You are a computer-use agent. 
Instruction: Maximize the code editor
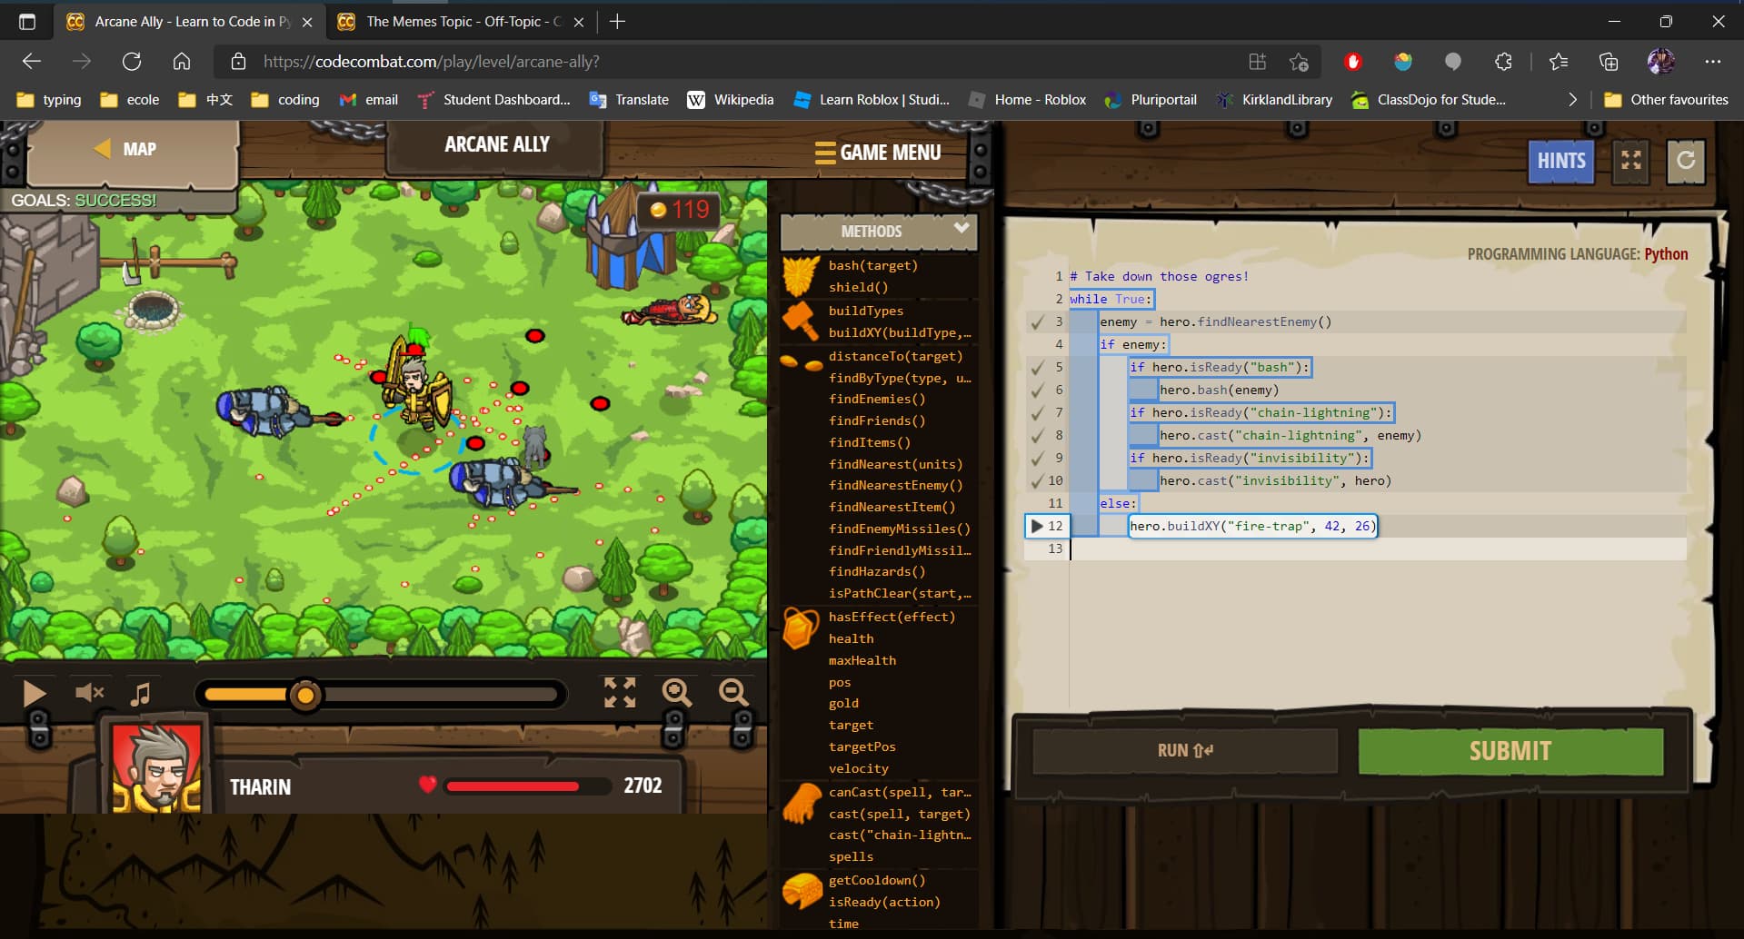(x=1631, y=161)
